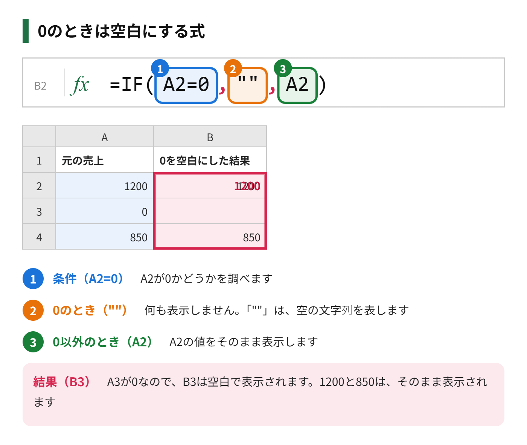Image resolution: width=527 pixels, height=445 pixels.
Task: Click the final A2 argument in the formula bar
Action: 297,85
